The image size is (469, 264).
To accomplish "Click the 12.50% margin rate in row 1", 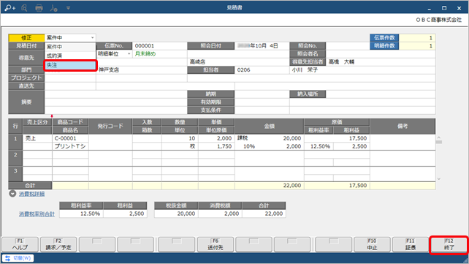I will (x=319, y=146).
